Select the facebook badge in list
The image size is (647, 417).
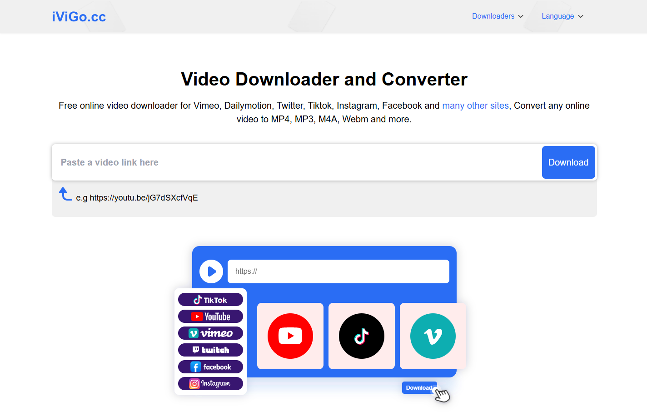210,367
